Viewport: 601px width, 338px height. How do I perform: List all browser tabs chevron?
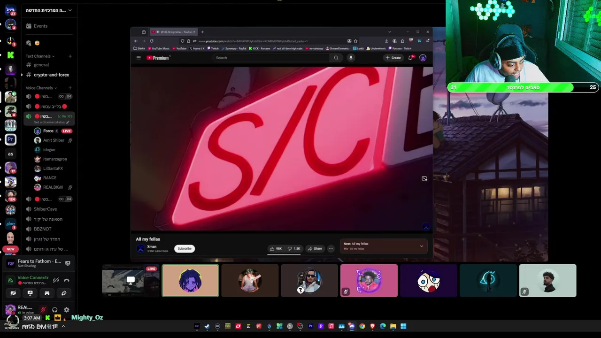click(389, 32)
